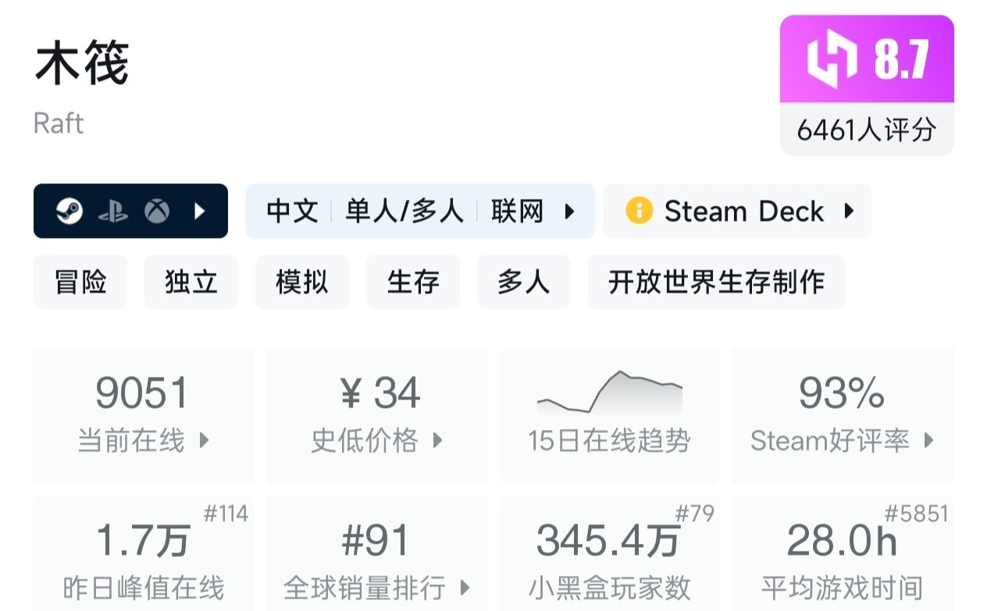Open Steam好评率 review details
Screen dimensions: 987x611
click(x=843, y=415)
